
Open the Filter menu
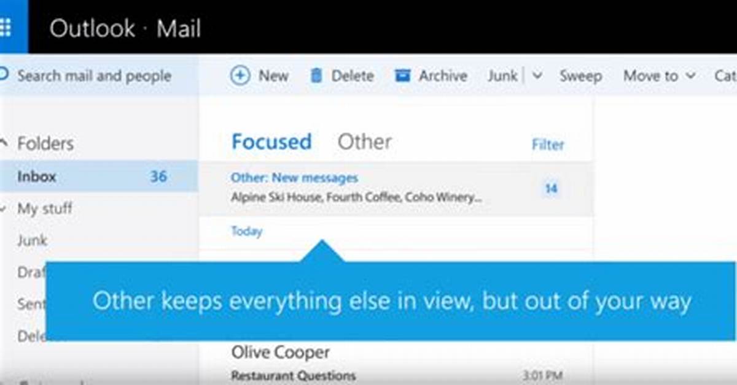[548, 145]
